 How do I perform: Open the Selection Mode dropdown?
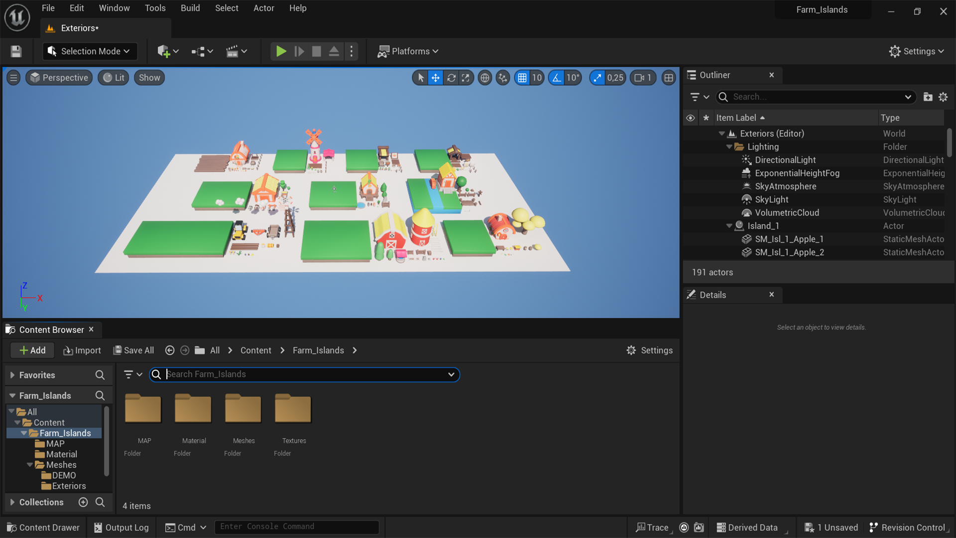pyautogui.click(x=90, y=51)
